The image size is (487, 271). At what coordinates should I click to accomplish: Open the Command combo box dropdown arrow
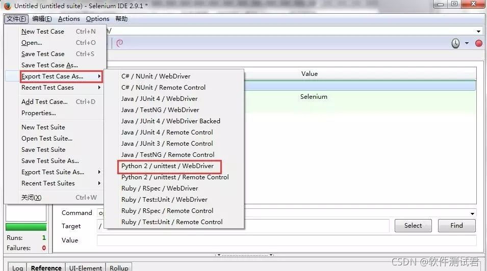pos(472,213)
